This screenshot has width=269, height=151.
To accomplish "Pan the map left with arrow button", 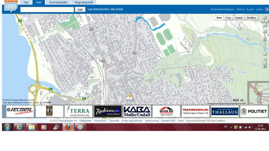I will coord(262,21).
